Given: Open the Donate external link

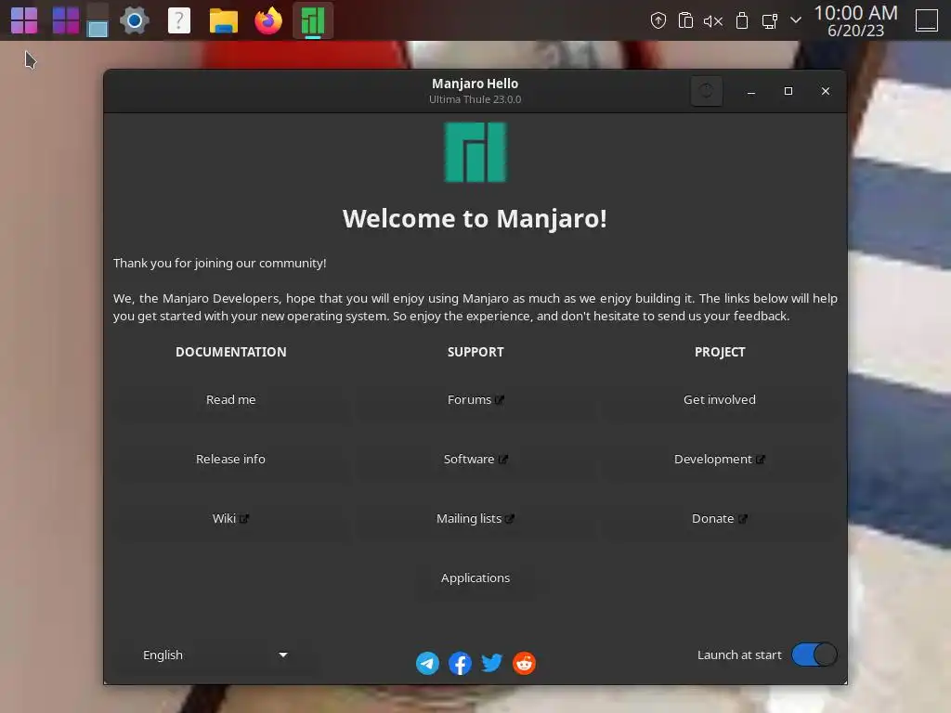Looking at the screenshot, I should 720,518.
